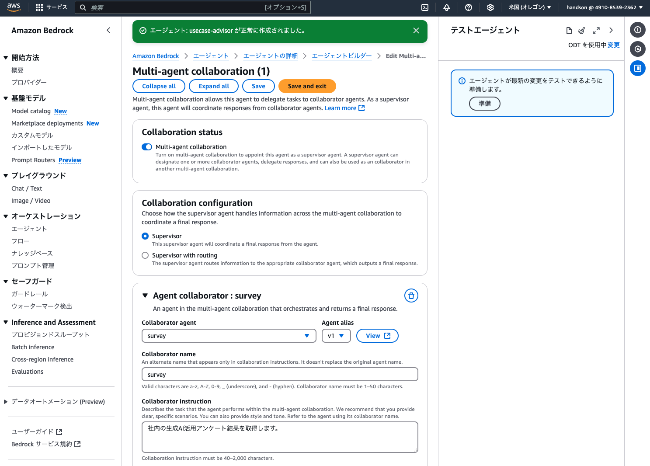Open the external link icon beside the user guide entry
The width and height of the screenshot is (650, 466).
[59, 432]
